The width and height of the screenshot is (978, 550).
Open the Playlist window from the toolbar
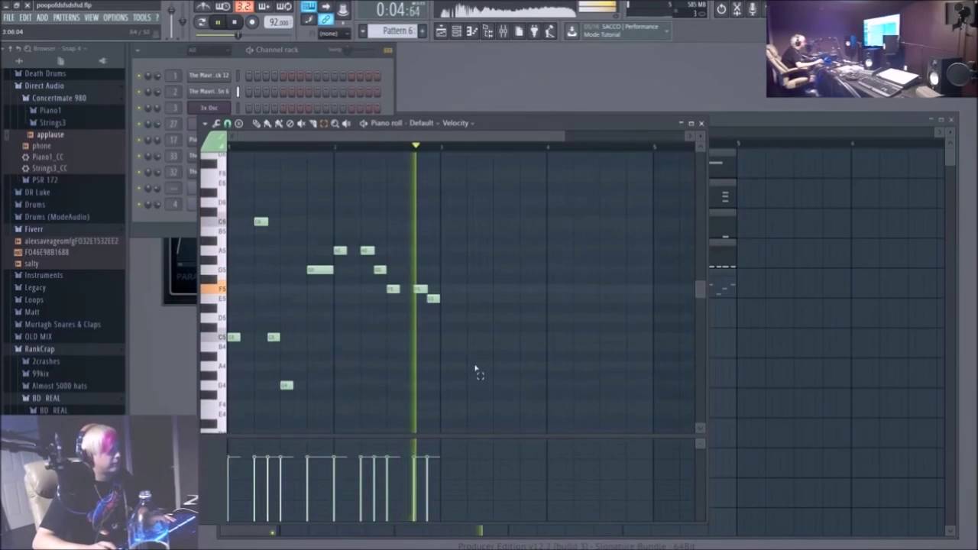(x=442, y=31)
